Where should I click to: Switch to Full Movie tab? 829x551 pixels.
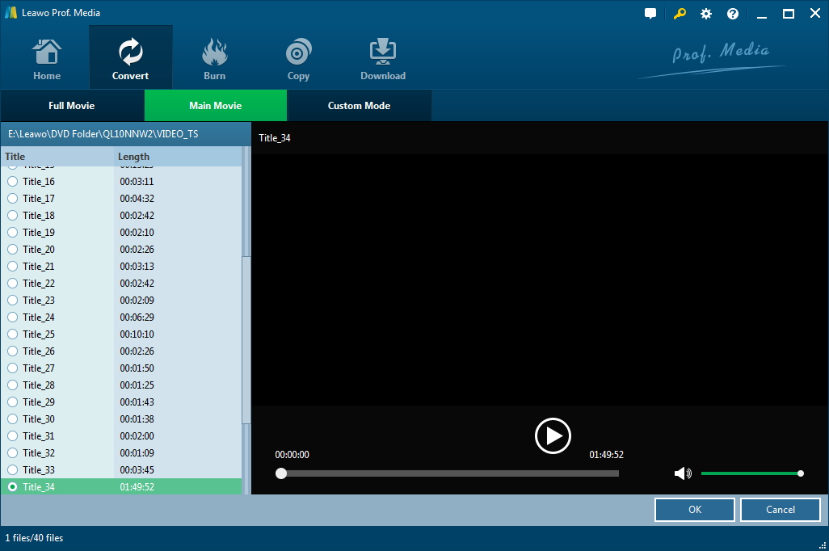(72, 106)
